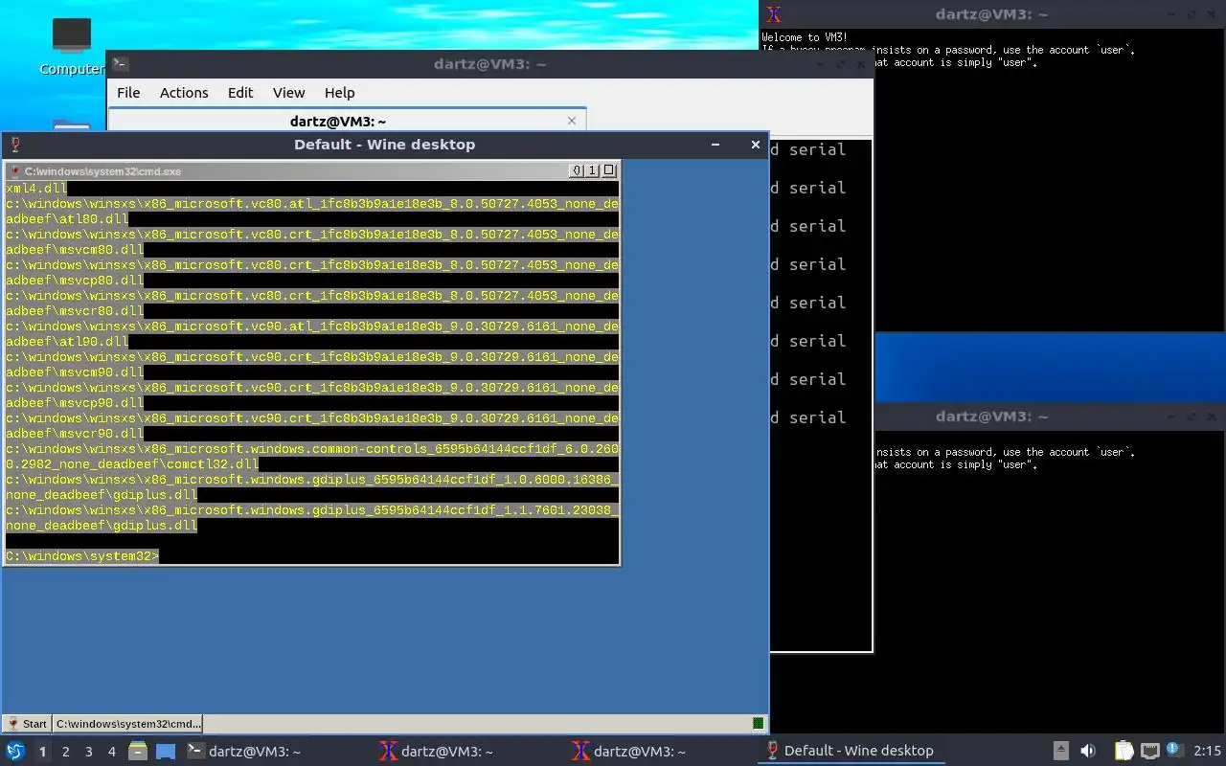Image resolution: width=1226 pixels, height=766 pixels.
Task: Click the blue show-desktop icon in the panel
Action: pyautogui.click(x=166, y=751)
